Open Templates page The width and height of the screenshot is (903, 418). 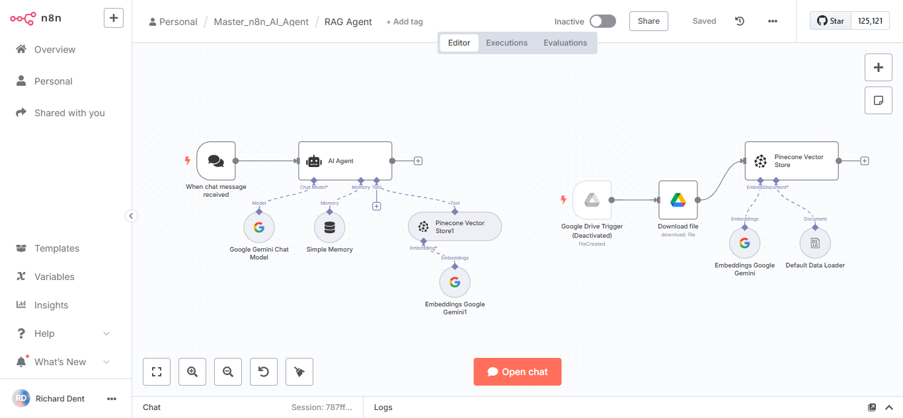(57, 248)
